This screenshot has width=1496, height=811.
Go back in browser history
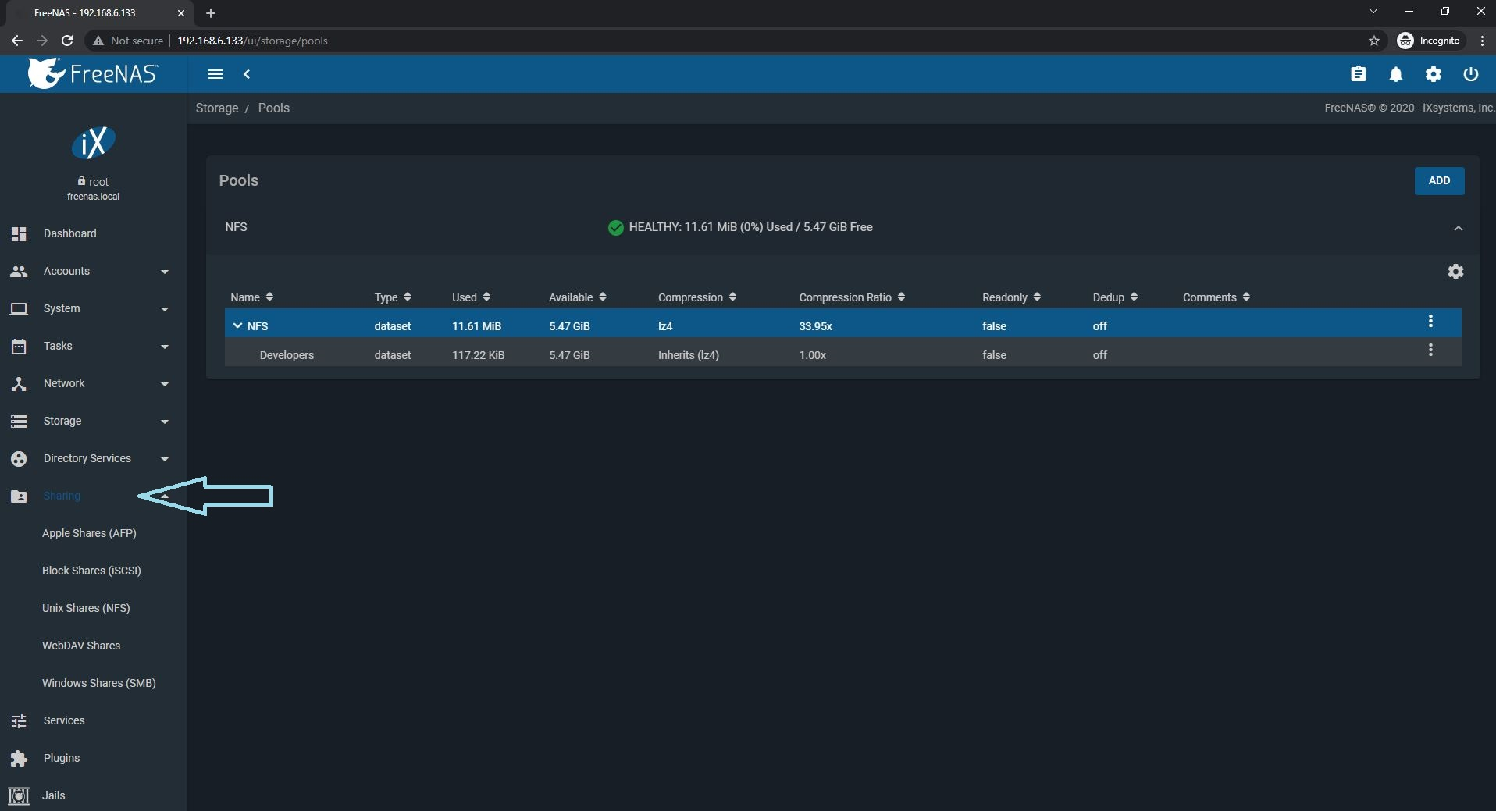tap(17, 41)
